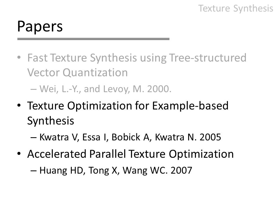Select the Wei and Levoy 2000 citation
This screenshot has height=208, width=278.
coord(105,89)
